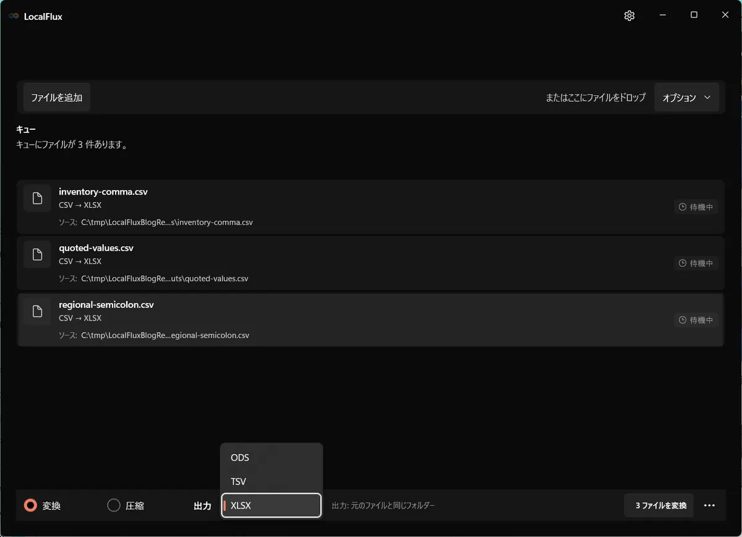Click the 待機中 status badge for inventory-comma.csv

point(696,207)
